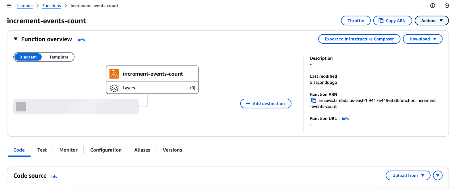The image size is (455, 189).
Task: Switch to the Test tab
Action: pyautogui.click(x=42, y=150)
